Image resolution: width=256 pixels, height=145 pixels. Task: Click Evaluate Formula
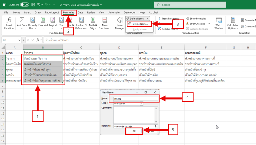pyautogui.click(x=197, y=29)
